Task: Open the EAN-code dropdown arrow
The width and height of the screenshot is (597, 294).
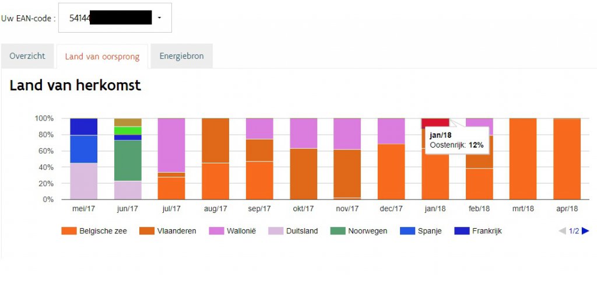Action: [159, 18]
